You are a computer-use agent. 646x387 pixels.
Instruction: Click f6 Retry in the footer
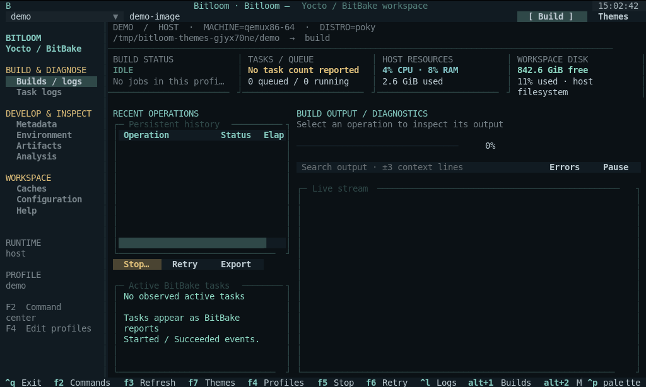pyautogui.click(x=387, y=383)
